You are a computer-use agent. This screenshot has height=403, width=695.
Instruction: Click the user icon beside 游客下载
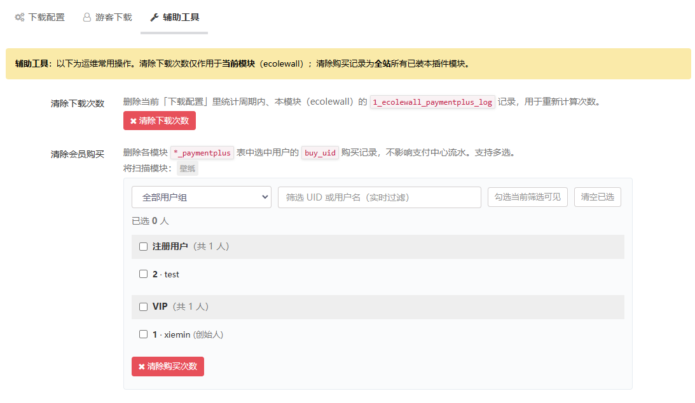[87, 17]
